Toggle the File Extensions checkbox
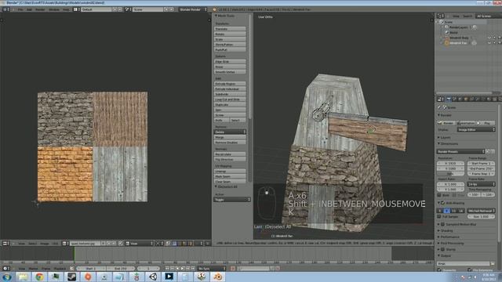 coord(469,269)
